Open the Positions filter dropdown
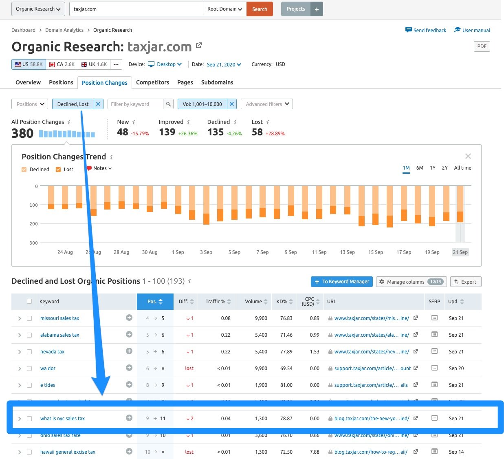The width and height of the screenshot is (504, 459). click(29, 104)
